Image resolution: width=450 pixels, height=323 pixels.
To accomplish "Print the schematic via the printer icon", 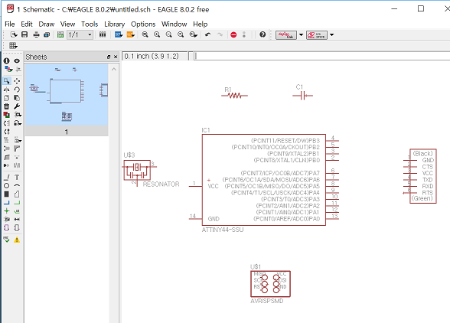I will click(36, 34).
